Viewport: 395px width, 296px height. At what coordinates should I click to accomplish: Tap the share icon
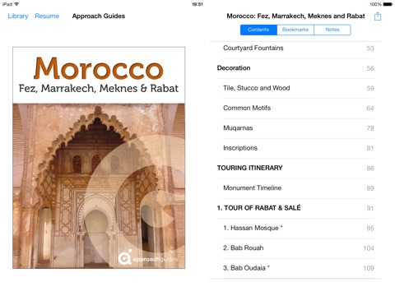[378, 16]
